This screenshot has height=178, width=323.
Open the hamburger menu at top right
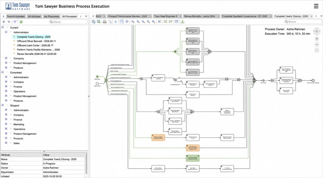[x=316, y=6]
